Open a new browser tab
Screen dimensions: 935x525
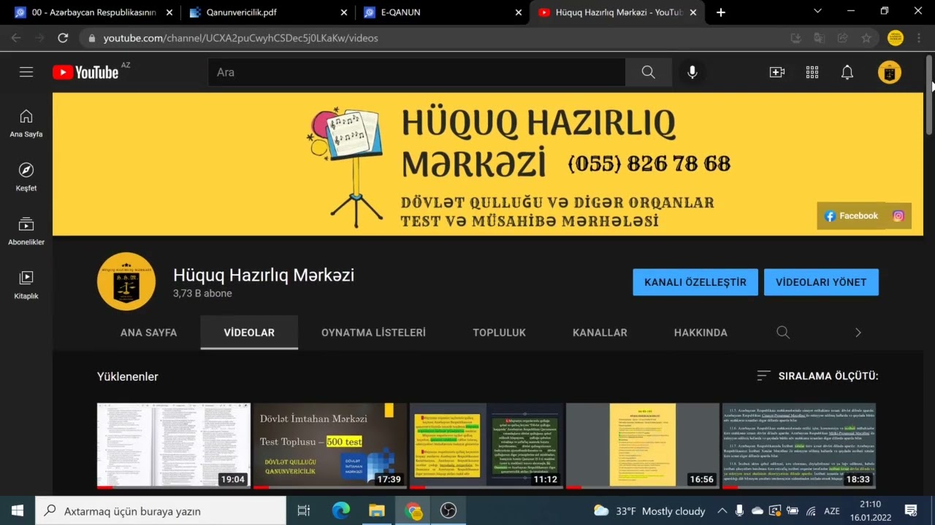(x=721, y=12)
